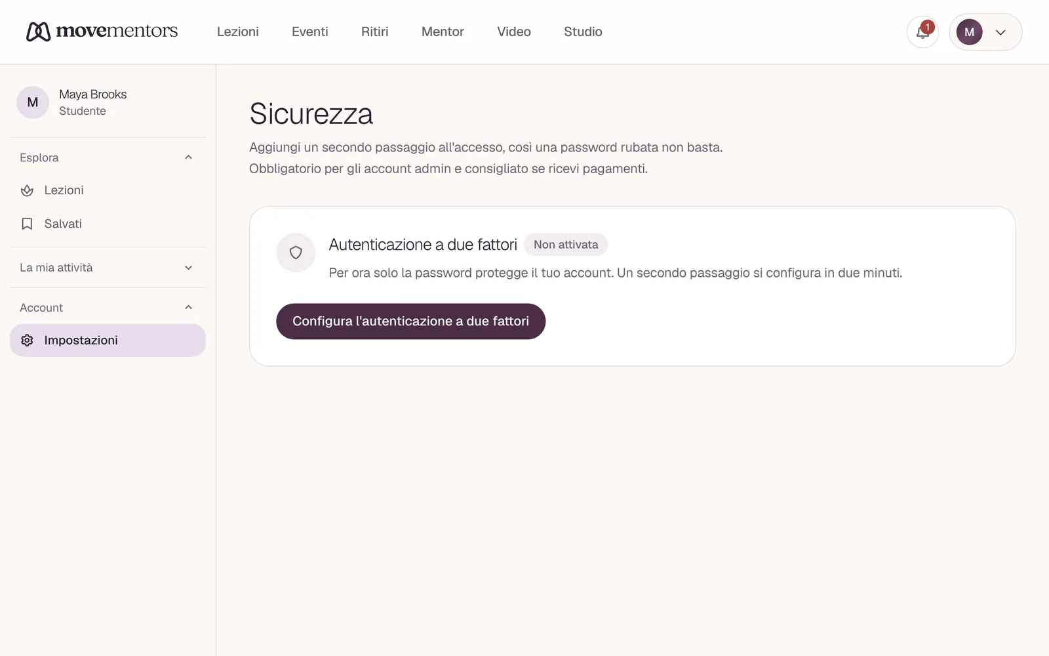Click the Non attivata status badge
1049x656 pixels.
[566, 245]
